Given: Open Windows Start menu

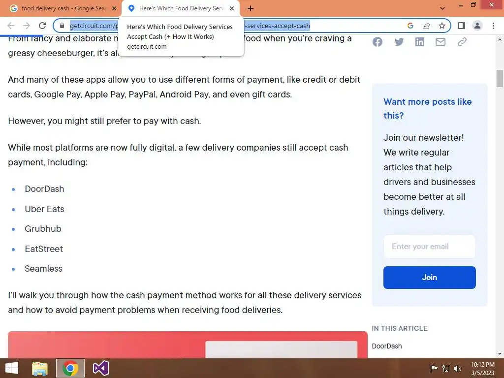Looking at the screenshot, I should coord(12,368).
